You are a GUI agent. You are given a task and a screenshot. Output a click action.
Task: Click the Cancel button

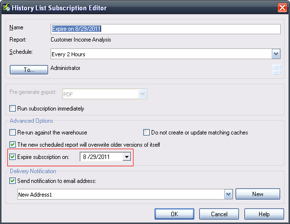point(219,214)
